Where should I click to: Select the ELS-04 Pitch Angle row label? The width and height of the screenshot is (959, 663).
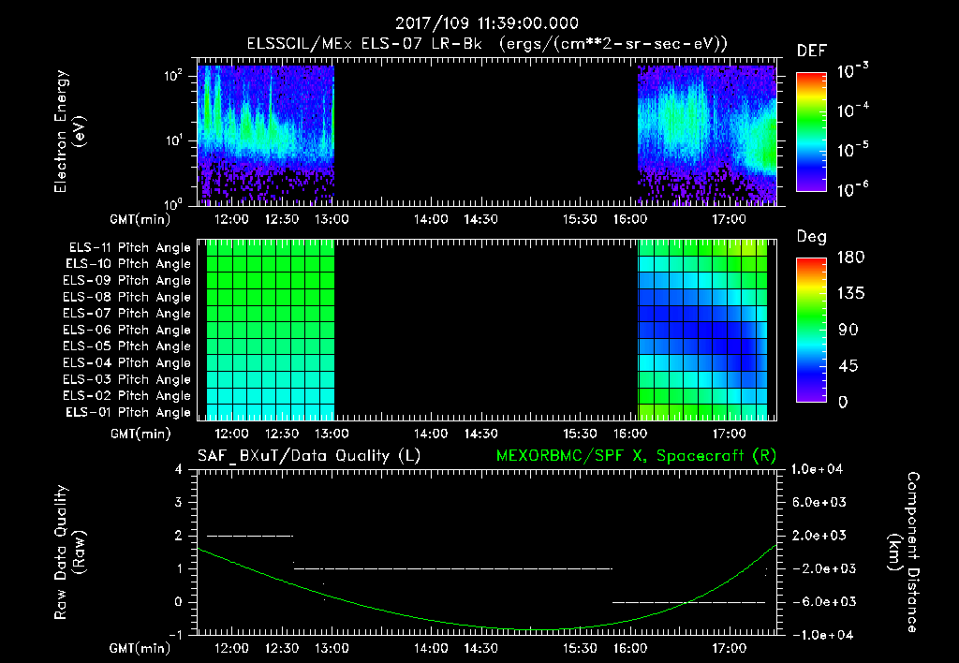tap(127, 362)
